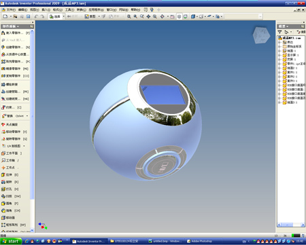Open the Tools menu in menu bar

tap(70, 10)
